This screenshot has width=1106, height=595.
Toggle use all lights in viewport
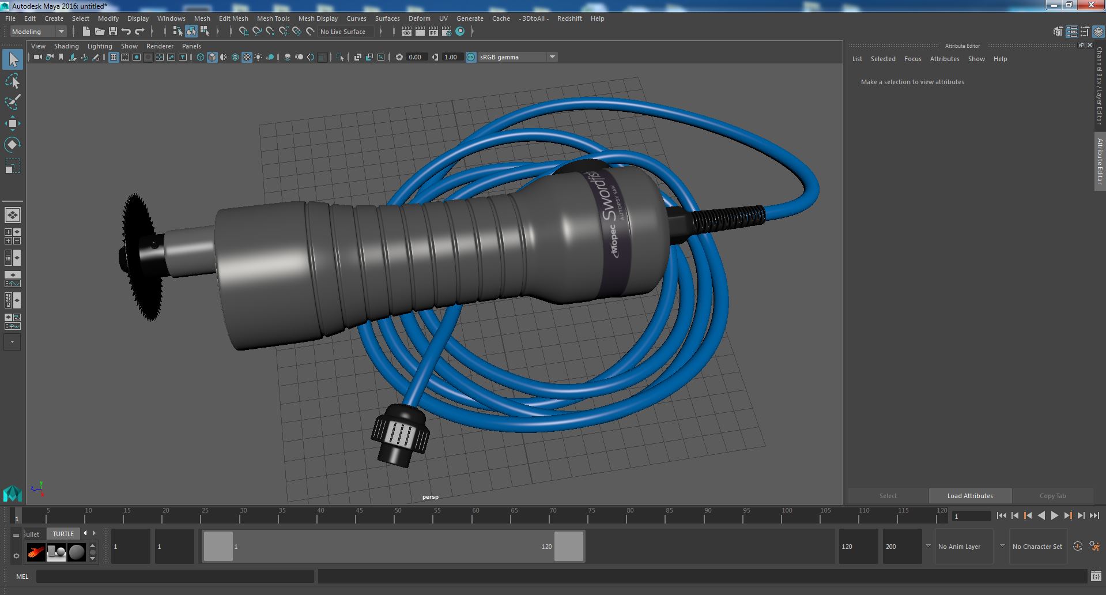pos(258,57)
